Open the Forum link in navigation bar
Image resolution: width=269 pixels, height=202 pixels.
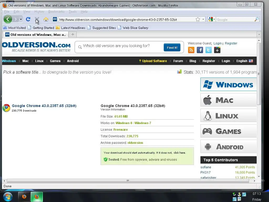178,61
